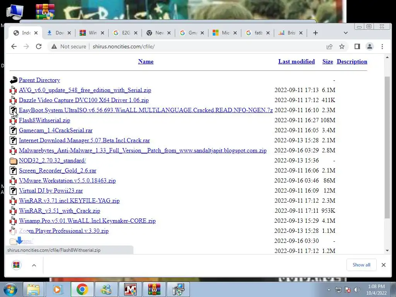Open Windows Explorer from taskbar
The image size is (396, 297).
[x=33, y=289]
